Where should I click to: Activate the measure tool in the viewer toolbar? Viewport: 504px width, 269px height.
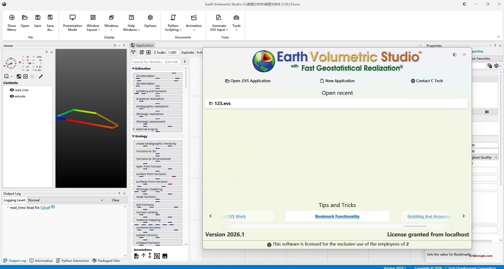coord(40,76)
